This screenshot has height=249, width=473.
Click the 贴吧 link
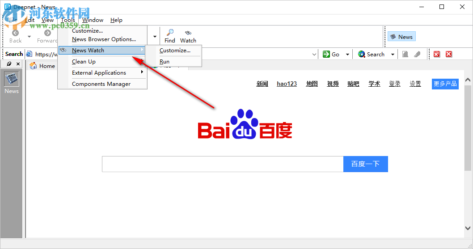pos(353,84)
